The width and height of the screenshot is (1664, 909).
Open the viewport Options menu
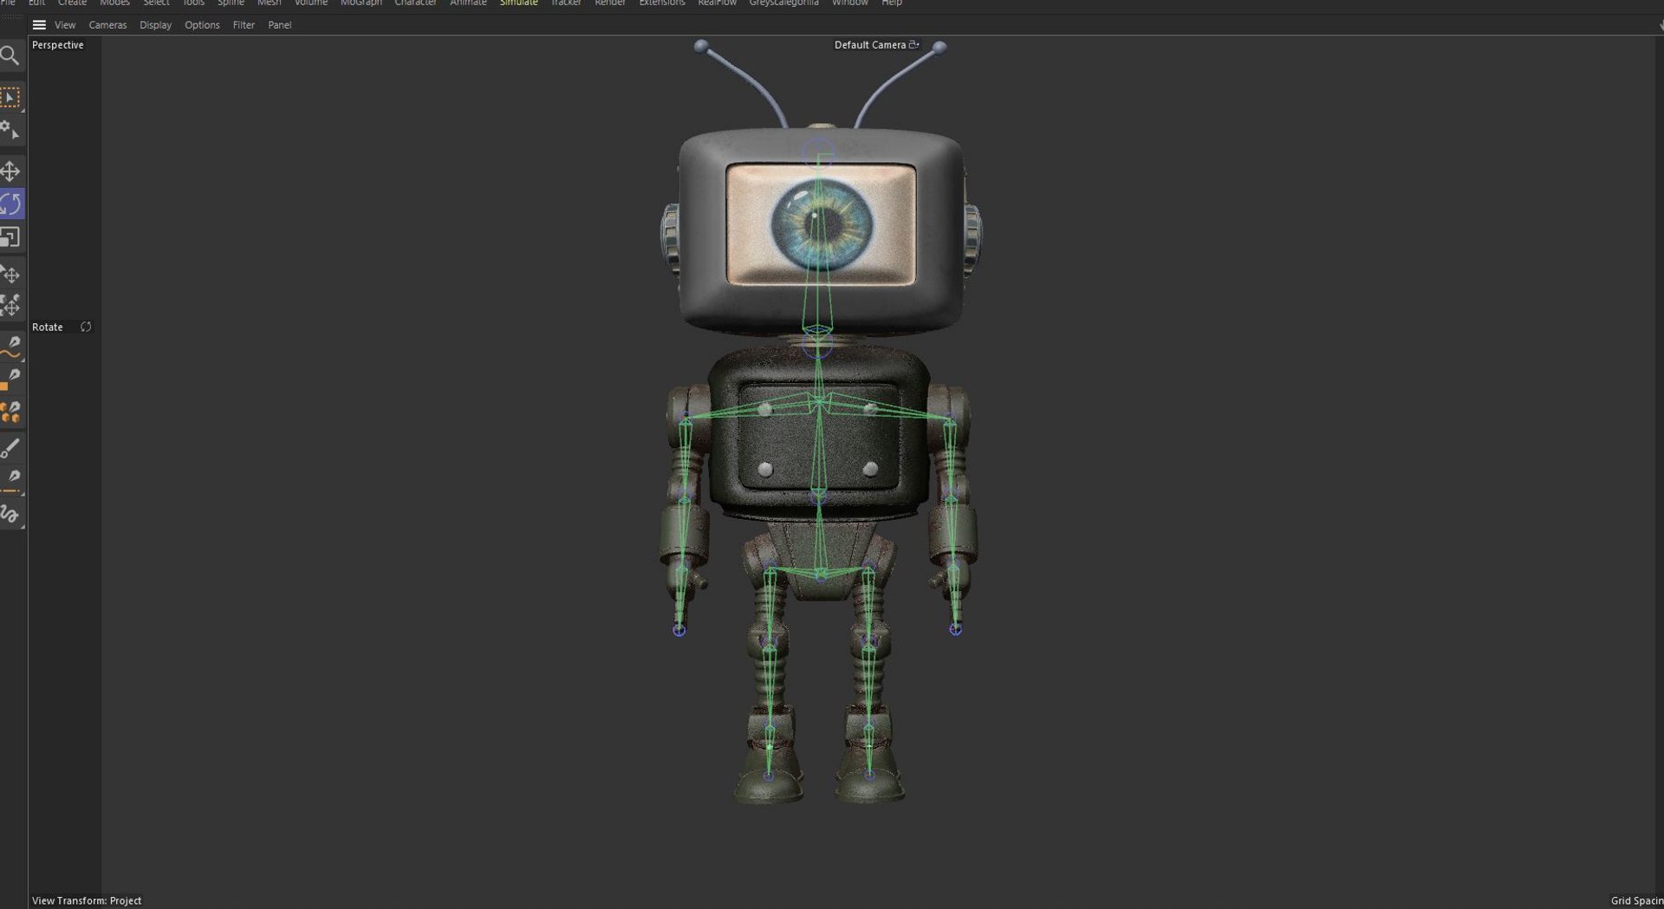pos(202,25)
